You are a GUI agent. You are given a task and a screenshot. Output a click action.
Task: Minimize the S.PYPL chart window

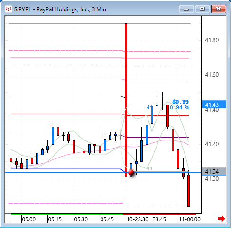tap(186, 9)
